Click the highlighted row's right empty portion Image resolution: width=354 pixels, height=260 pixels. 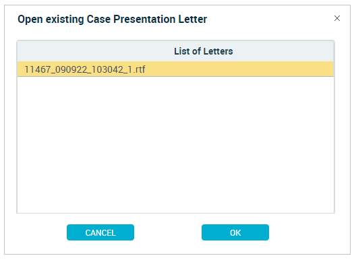239,69
